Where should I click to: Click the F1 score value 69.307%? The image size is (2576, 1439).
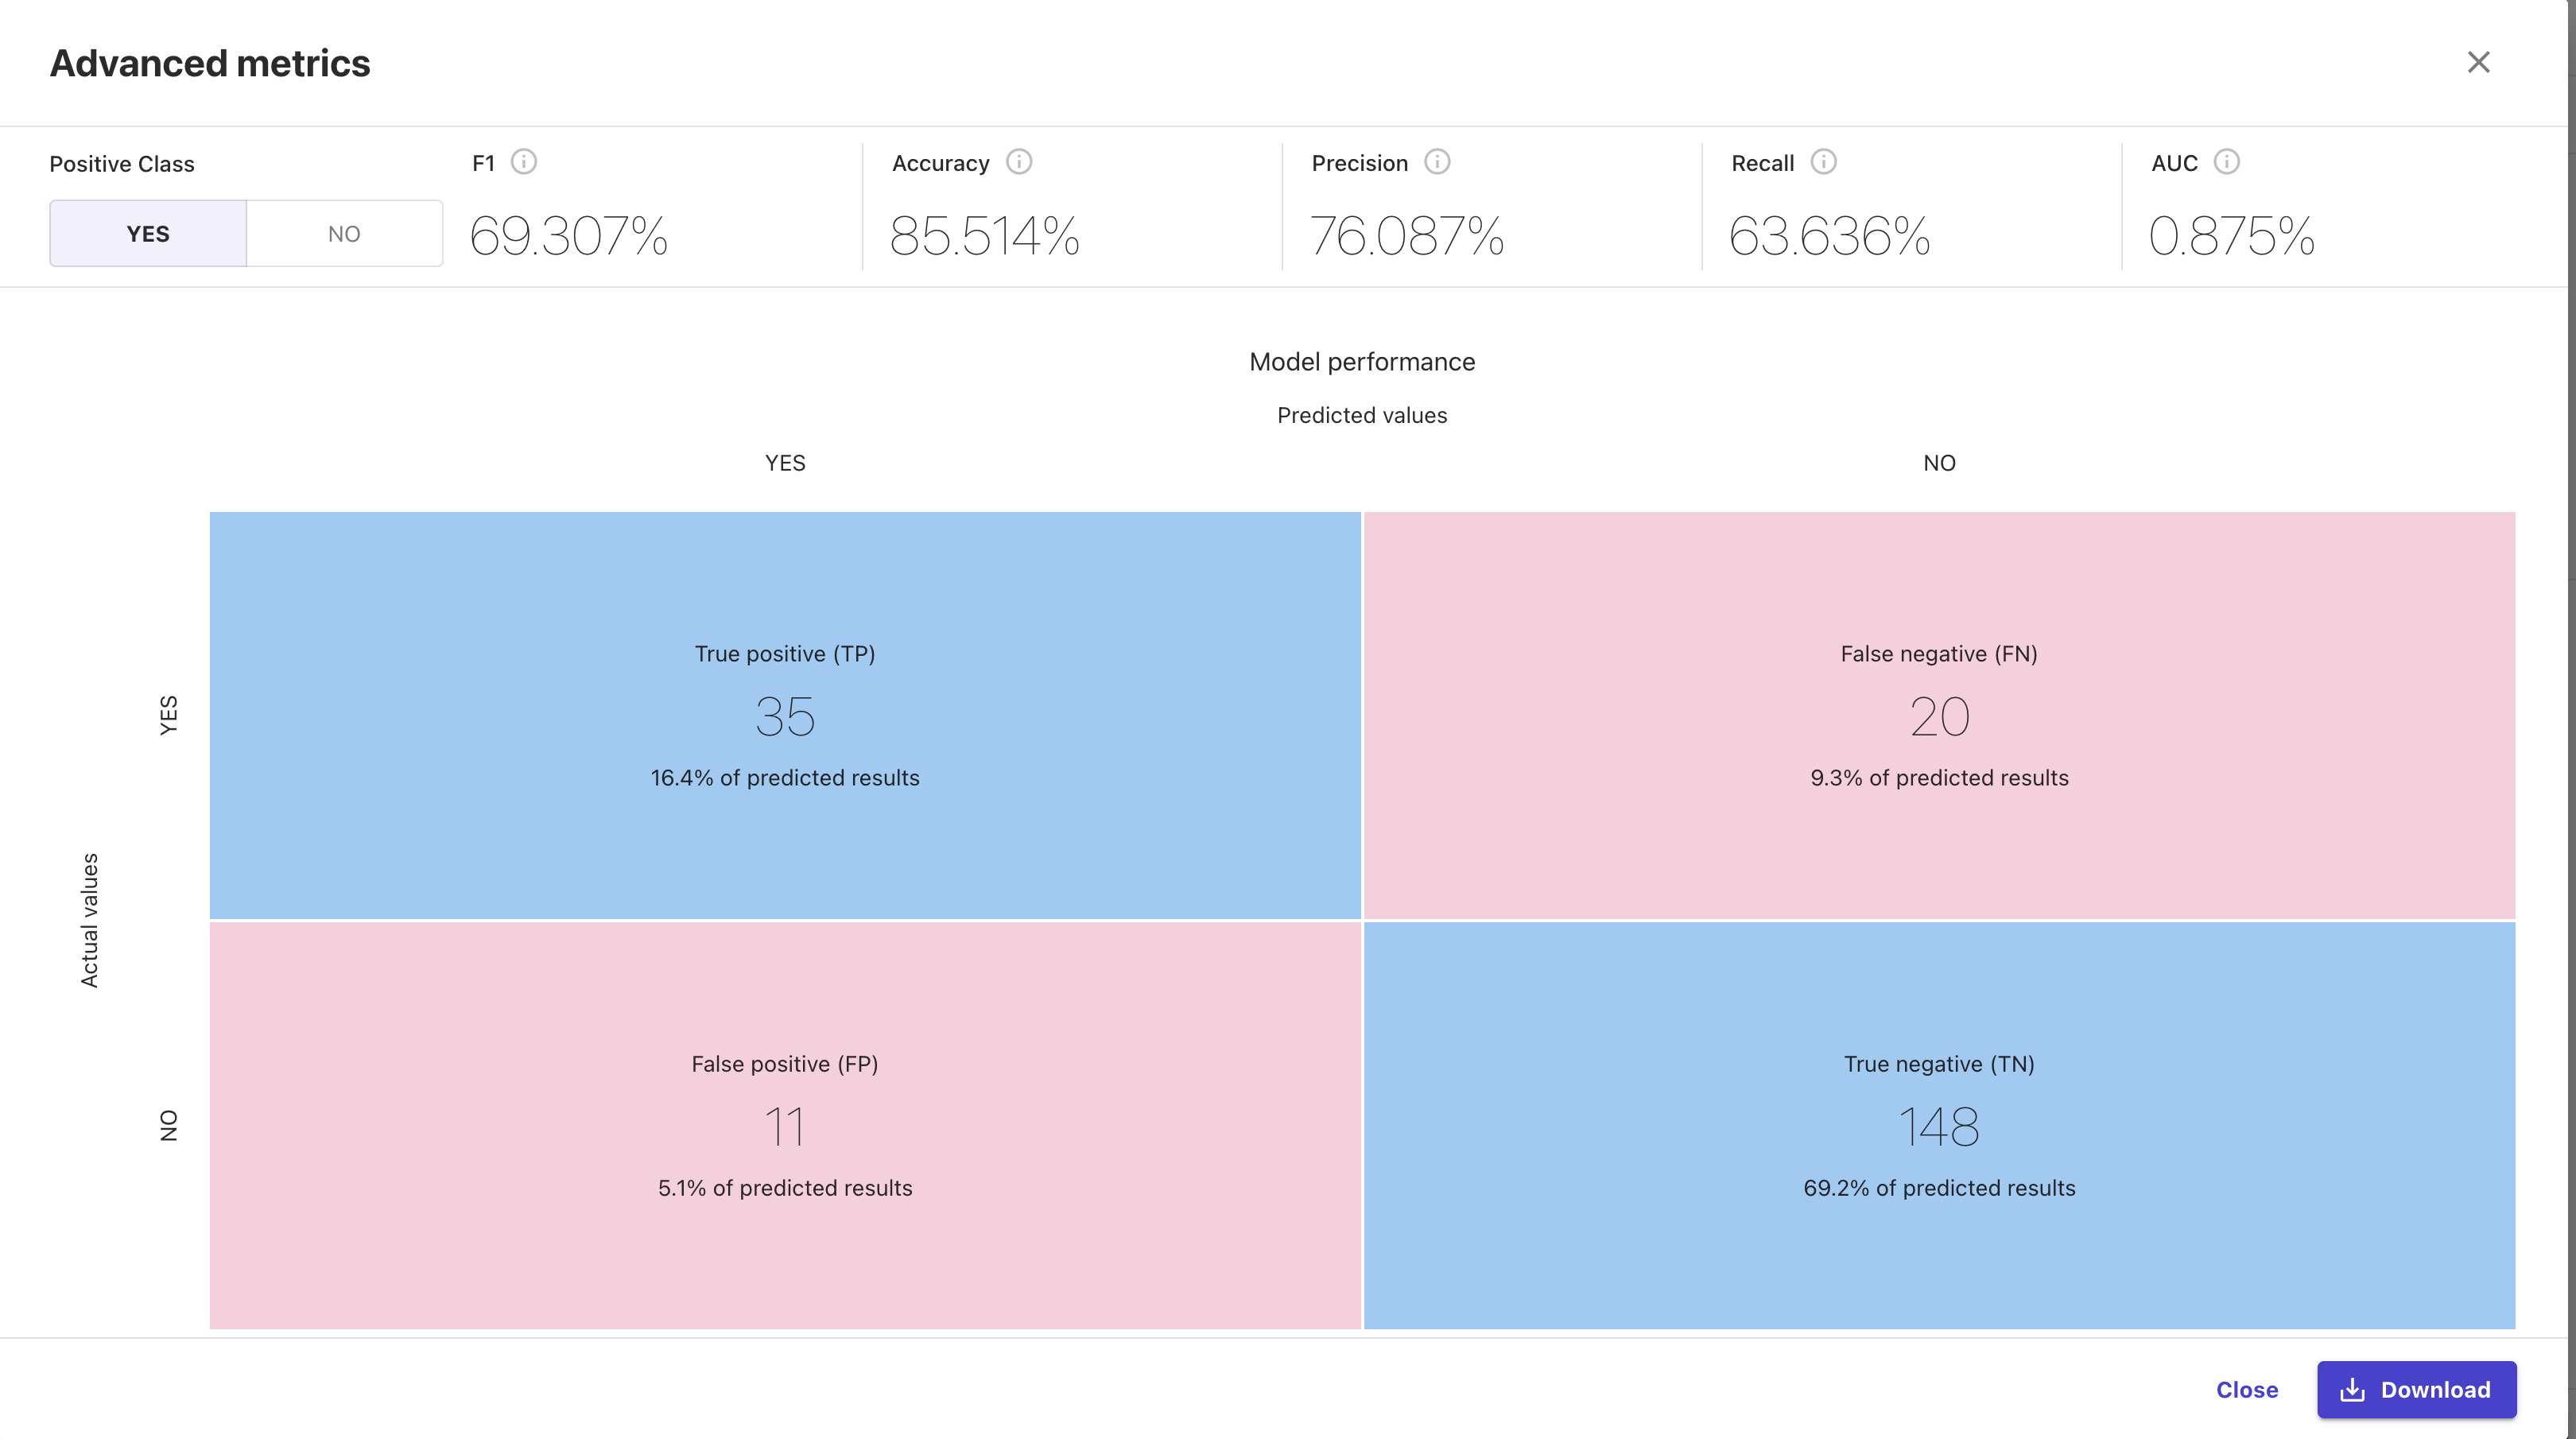(568, 237)
